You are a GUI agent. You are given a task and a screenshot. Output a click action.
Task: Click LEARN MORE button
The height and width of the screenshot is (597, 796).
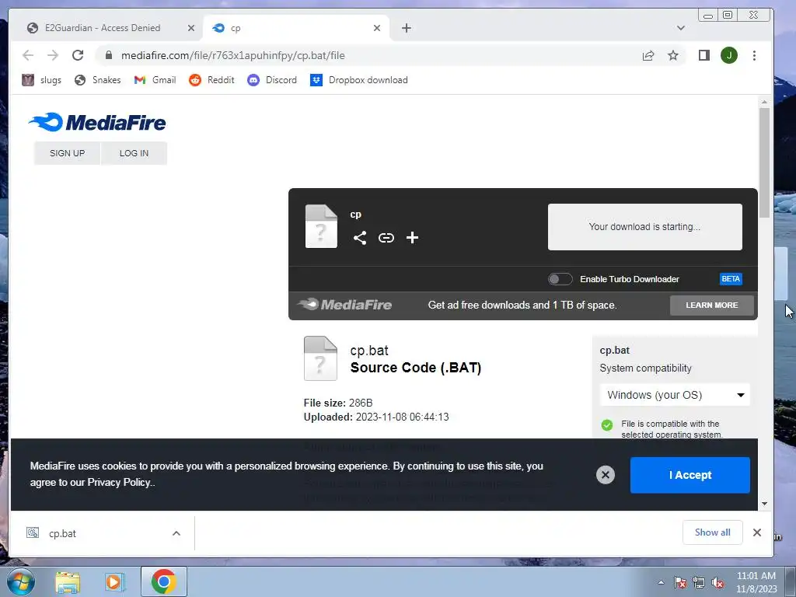(712, 305)
